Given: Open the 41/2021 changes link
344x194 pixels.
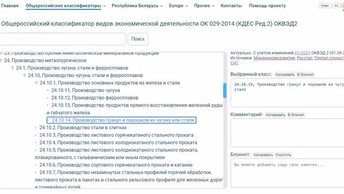Looking at the screenshot, I should 302,53.
